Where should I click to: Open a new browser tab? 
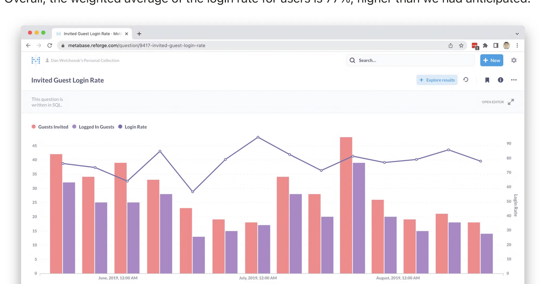pyautogui.click(x=139, y=33)
